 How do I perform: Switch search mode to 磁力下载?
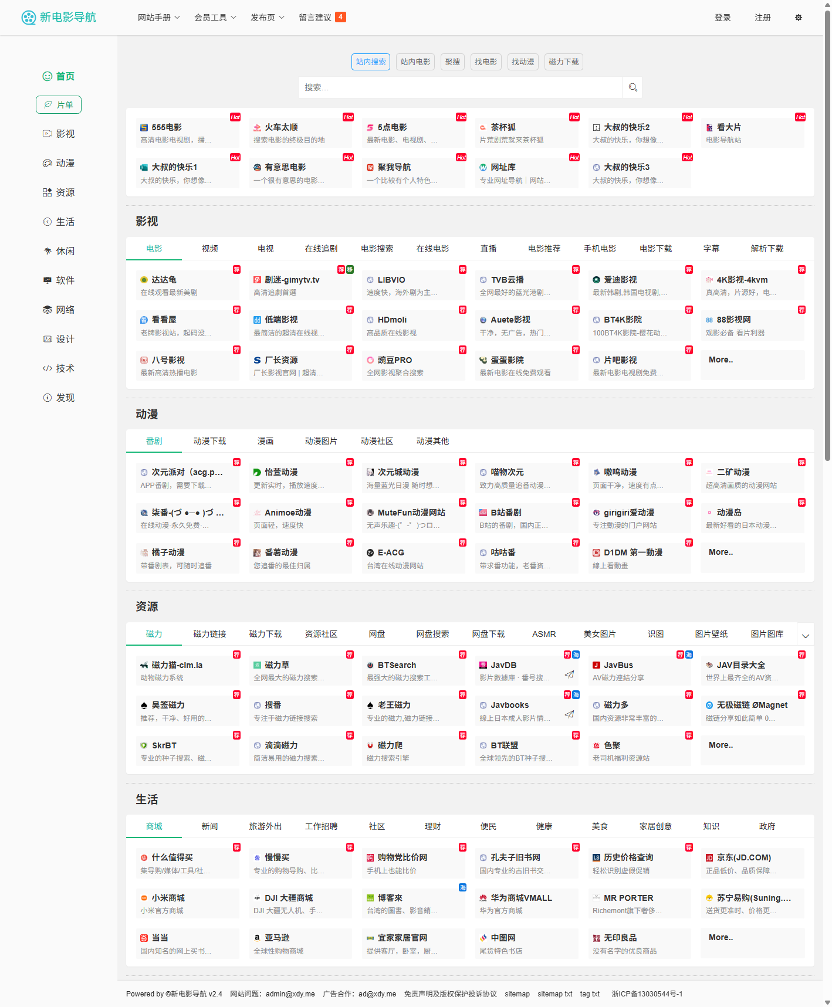point(563,62)
